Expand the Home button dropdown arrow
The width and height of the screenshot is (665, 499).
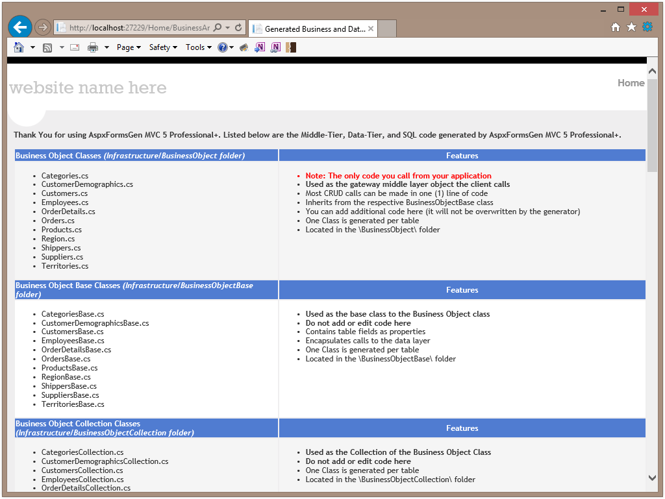click(x=32, y=47)
